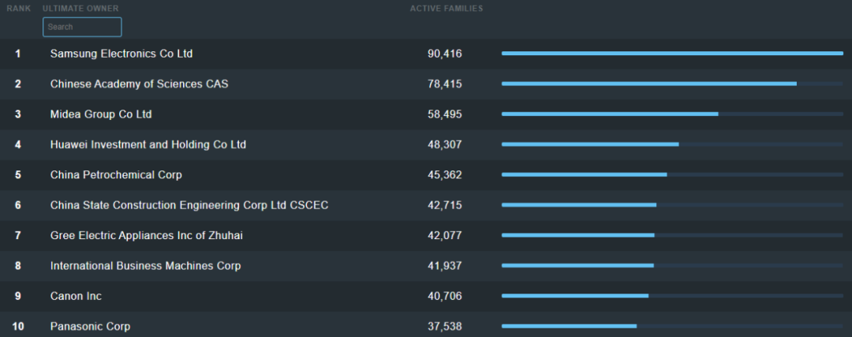This screenshot has height=337, width=852.
Task: Click the value 45,362
Action: [x=444, y=175]
